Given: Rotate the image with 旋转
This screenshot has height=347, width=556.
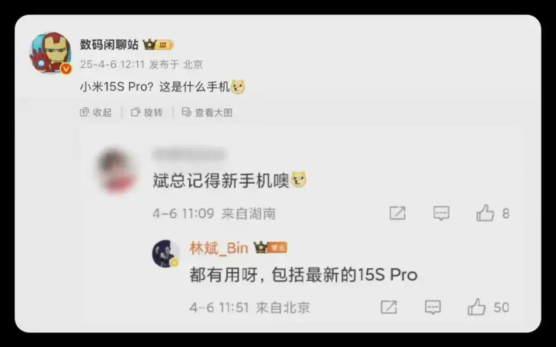Looking at the screenshot, I should click(147, 112).
